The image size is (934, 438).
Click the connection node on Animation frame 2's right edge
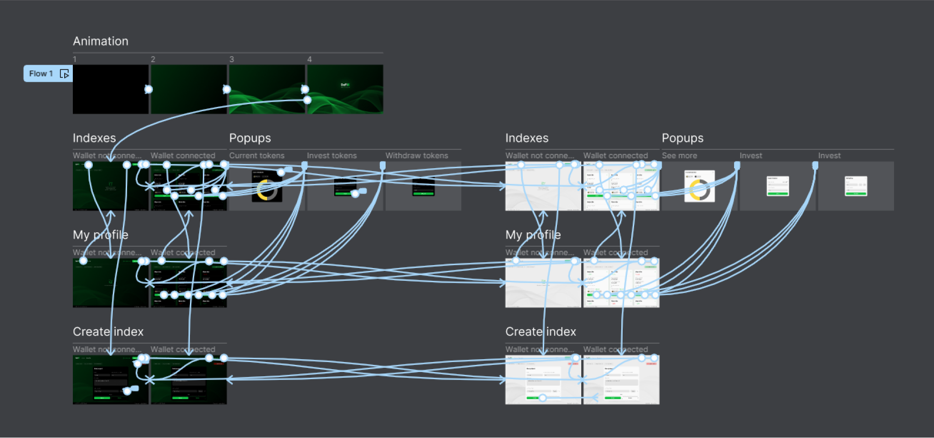coord(227,89)
